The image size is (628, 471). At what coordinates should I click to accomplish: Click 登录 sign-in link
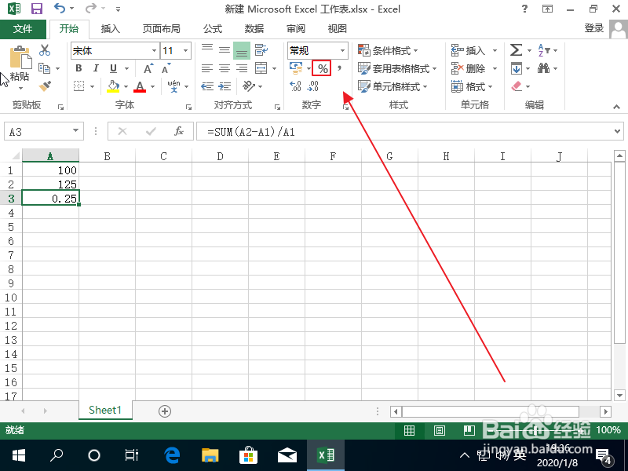tap(594, 28)
